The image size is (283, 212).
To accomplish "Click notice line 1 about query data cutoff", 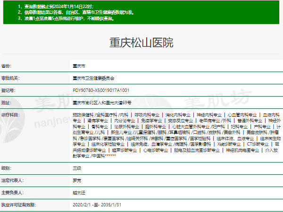I will pos(56,7).
